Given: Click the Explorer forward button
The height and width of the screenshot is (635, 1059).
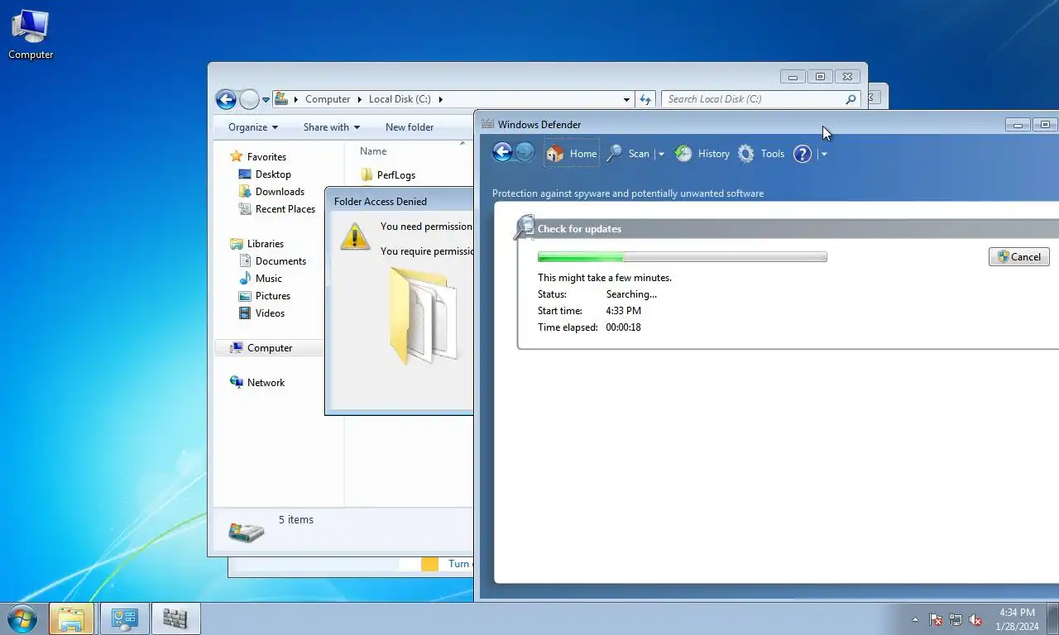Looking at the screenshot, I should click(249, 99).
